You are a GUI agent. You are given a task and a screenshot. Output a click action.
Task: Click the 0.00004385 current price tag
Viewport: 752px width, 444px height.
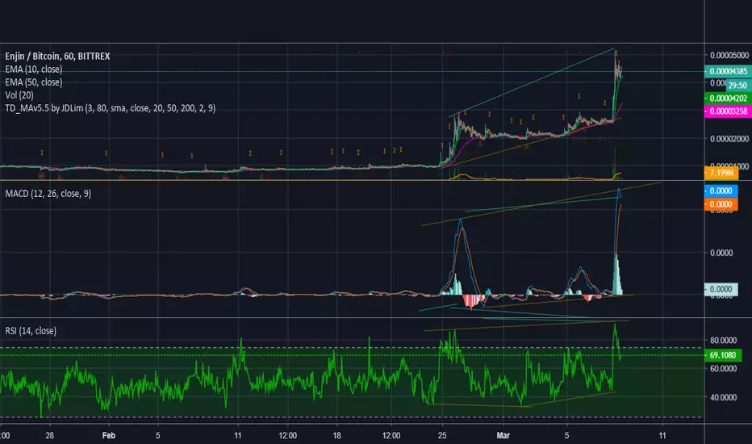tap(728, 71)
